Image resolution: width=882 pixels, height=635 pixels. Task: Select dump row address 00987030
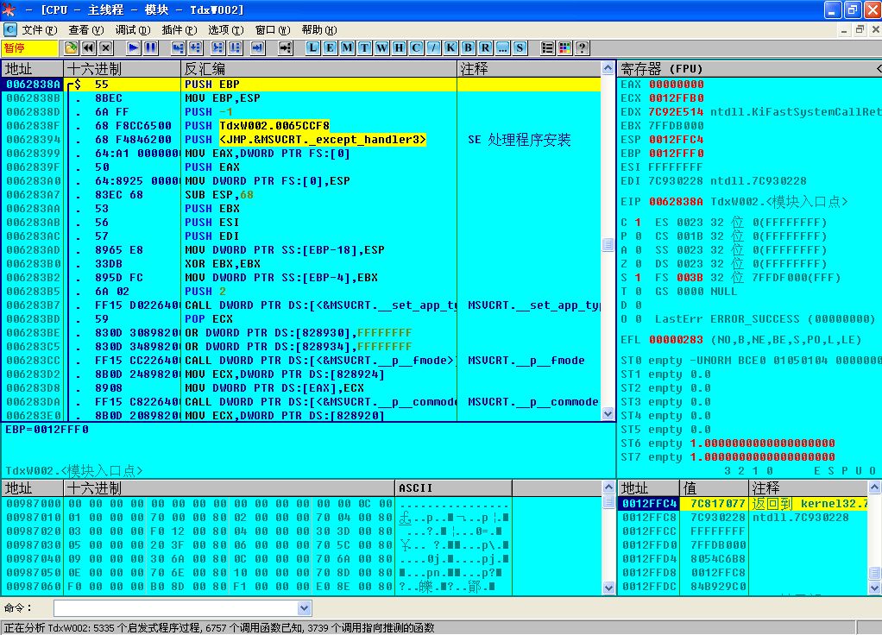33,545
